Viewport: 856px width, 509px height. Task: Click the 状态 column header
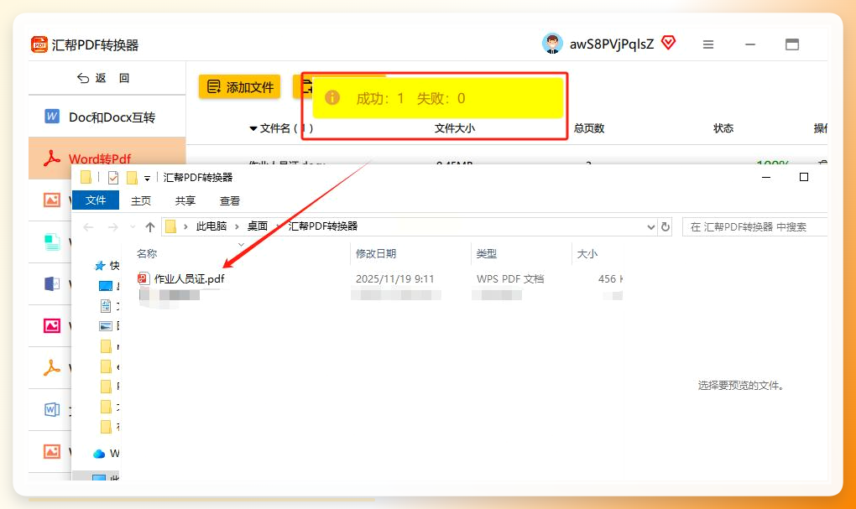(723, 128)
